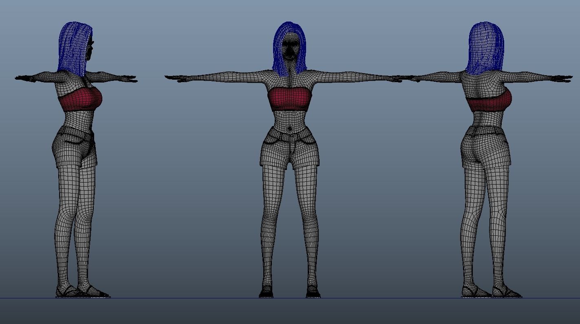Select the blue hair on the back-view model

(485, 49)
